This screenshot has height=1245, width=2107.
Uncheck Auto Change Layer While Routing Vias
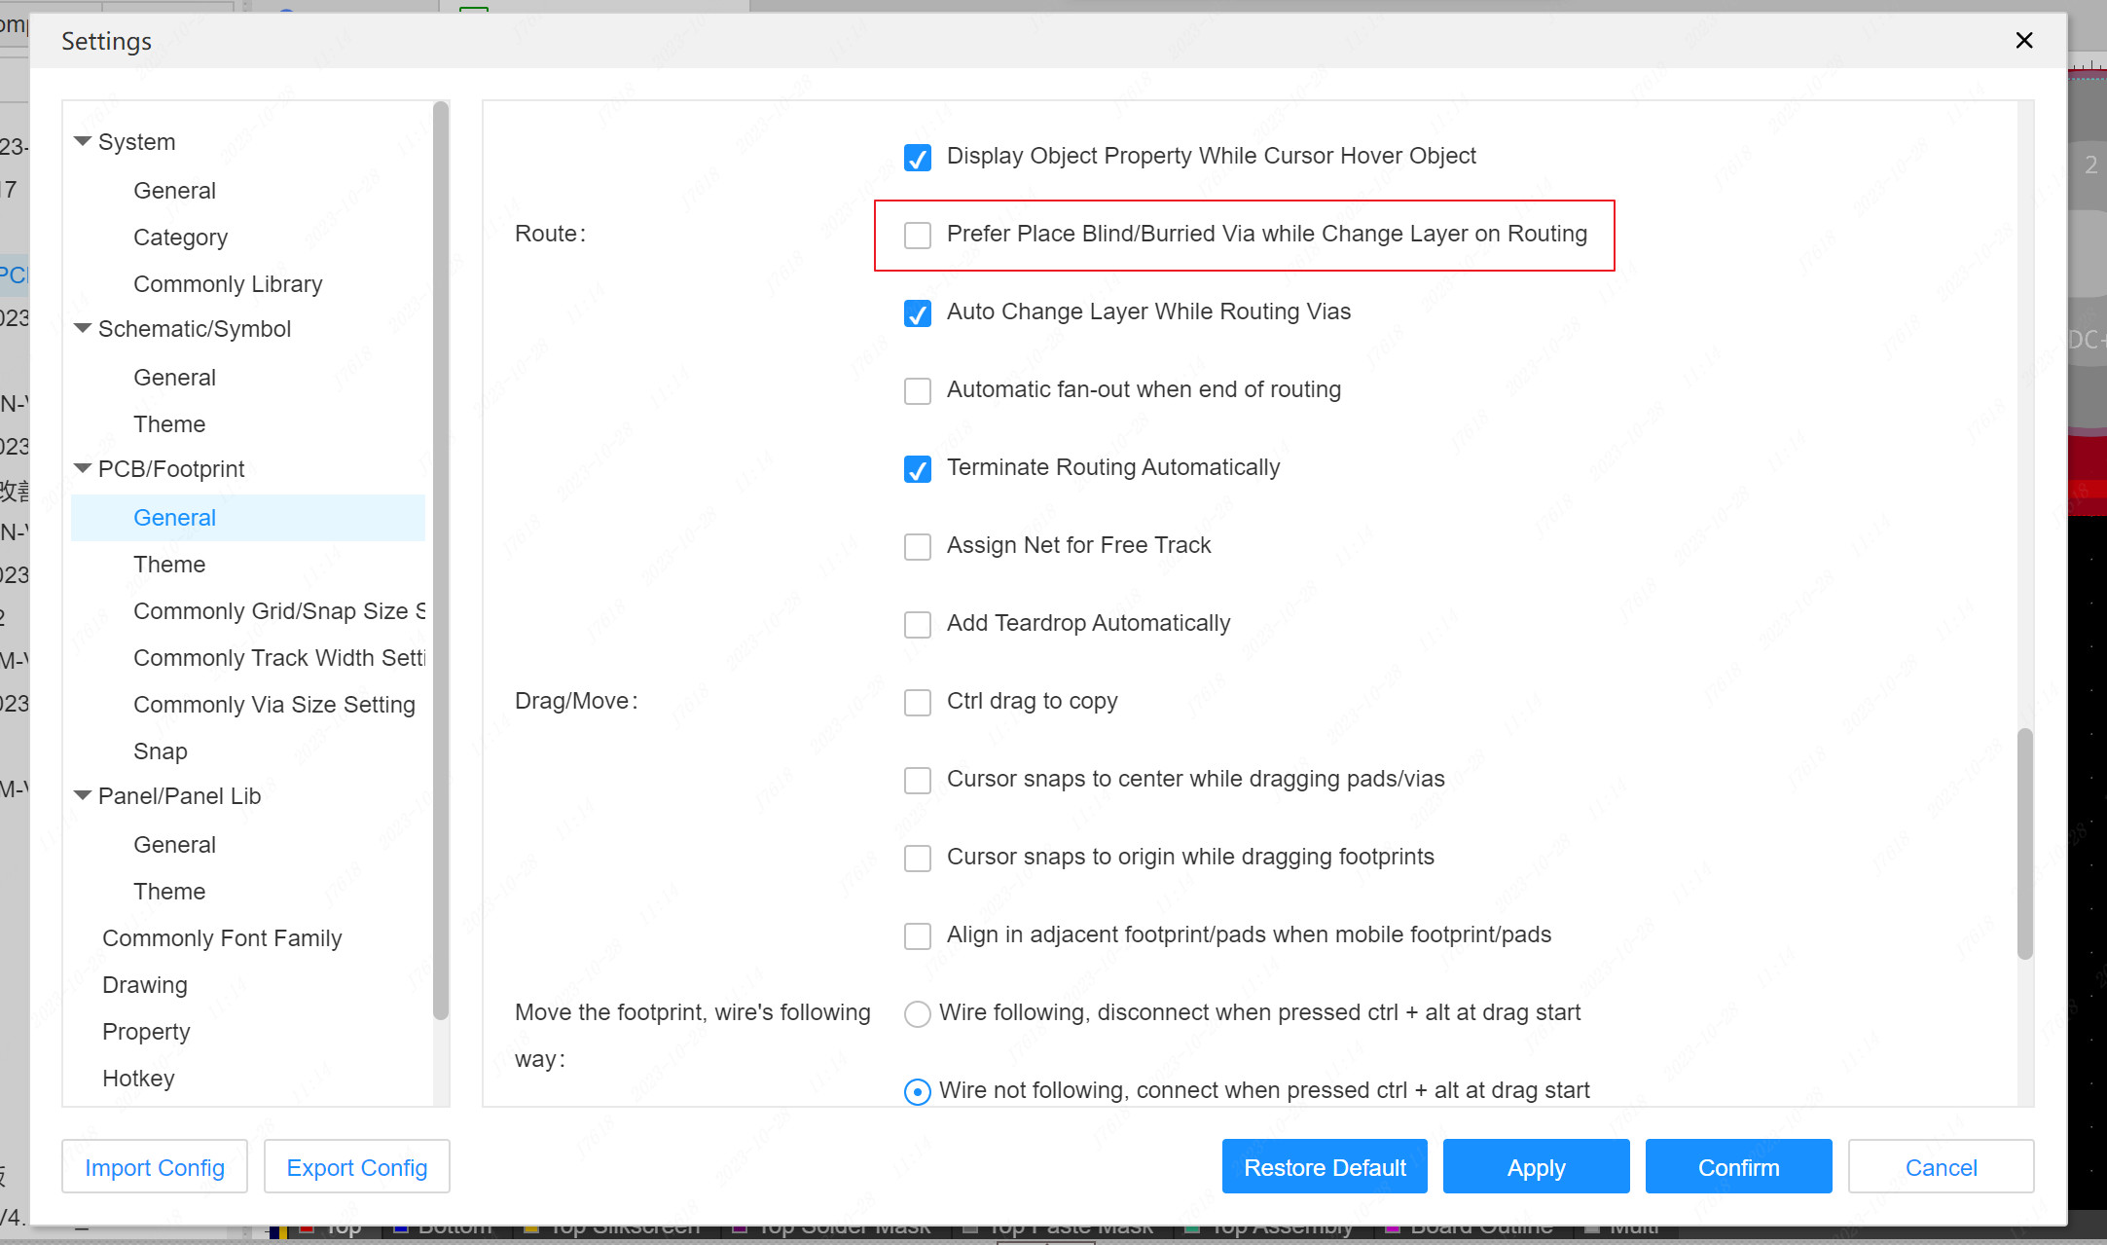918,312
